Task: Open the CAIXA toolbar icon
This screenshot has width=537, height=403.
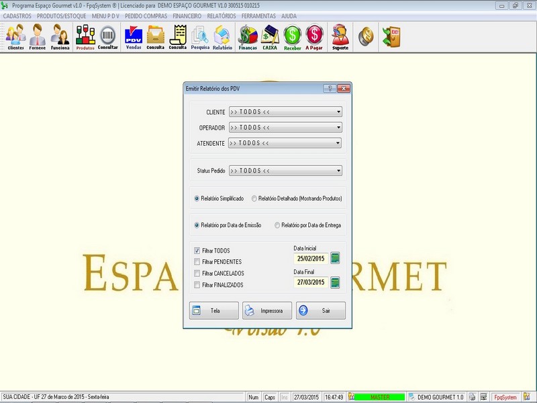Action: click(270, 37)
